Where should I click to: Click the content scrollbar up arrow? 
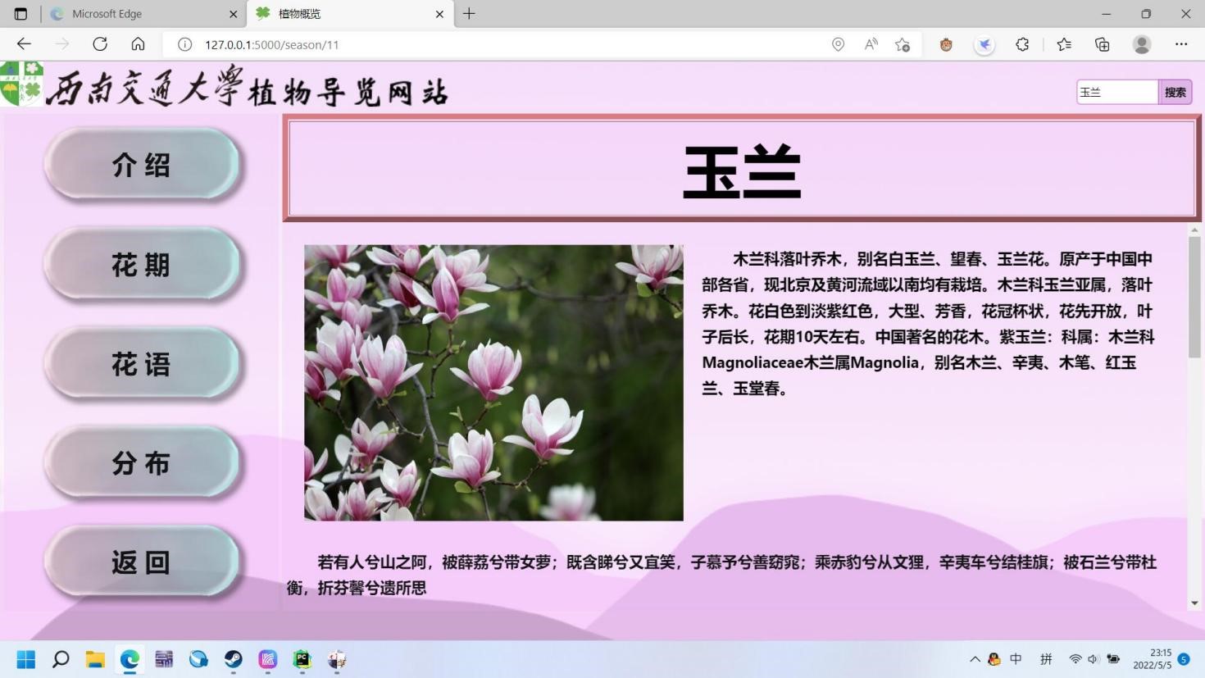1194,230
